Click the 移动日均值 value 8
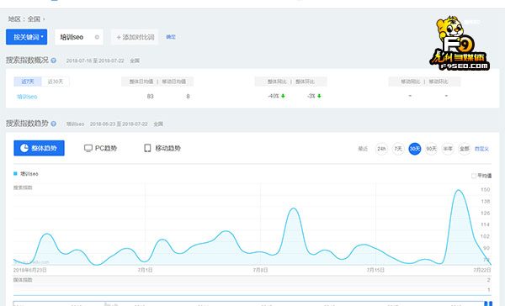 coord(188,96)
